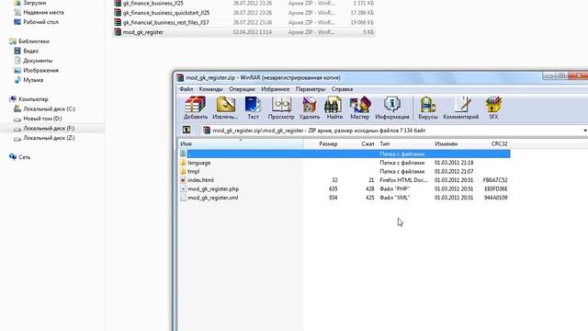This screenshot has height=331, width=588.
Task: Click the up-one-level folder button in WinRAR
Action: click(x=187, y=131)
